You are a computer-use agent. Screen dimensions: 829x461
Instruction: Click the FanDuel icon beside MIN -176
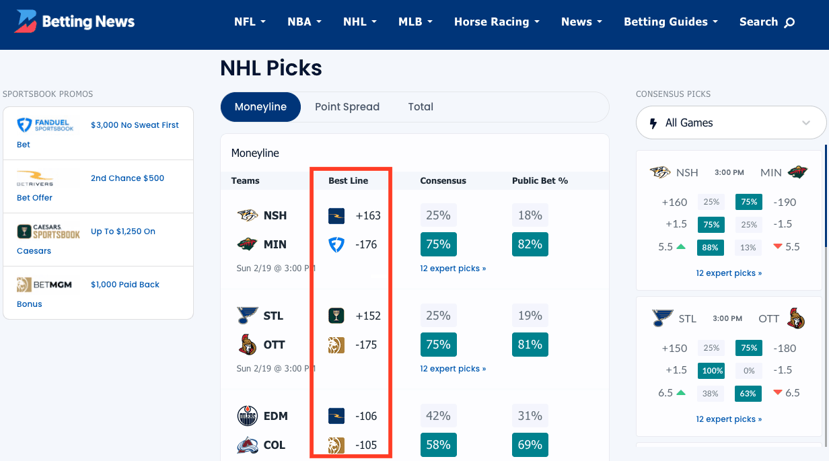click(336, 244)
